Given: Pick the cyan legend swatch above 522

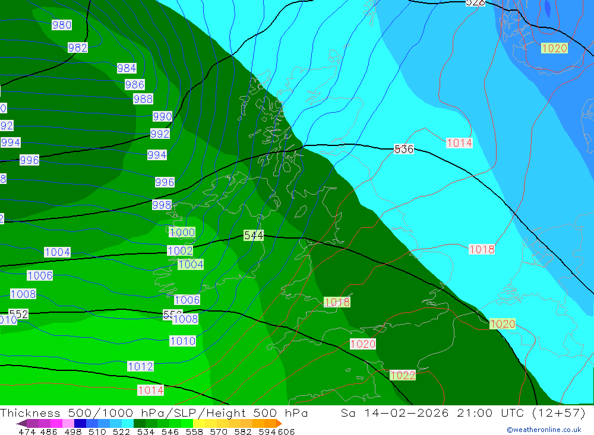Looking at the screenshot, I should coord(128,423).
